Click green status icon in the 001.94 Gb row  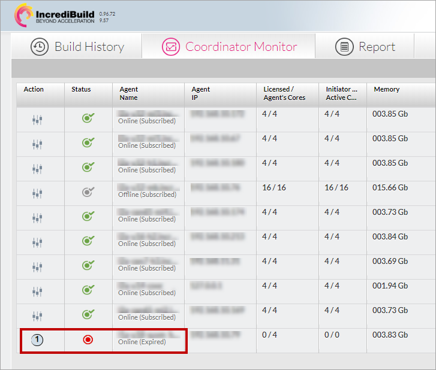(88, 290)
